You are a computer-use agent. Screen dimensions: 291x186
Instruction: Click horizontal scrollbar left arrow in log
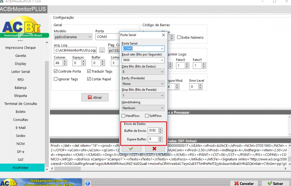pyautogui.click(x=52, y=169)
